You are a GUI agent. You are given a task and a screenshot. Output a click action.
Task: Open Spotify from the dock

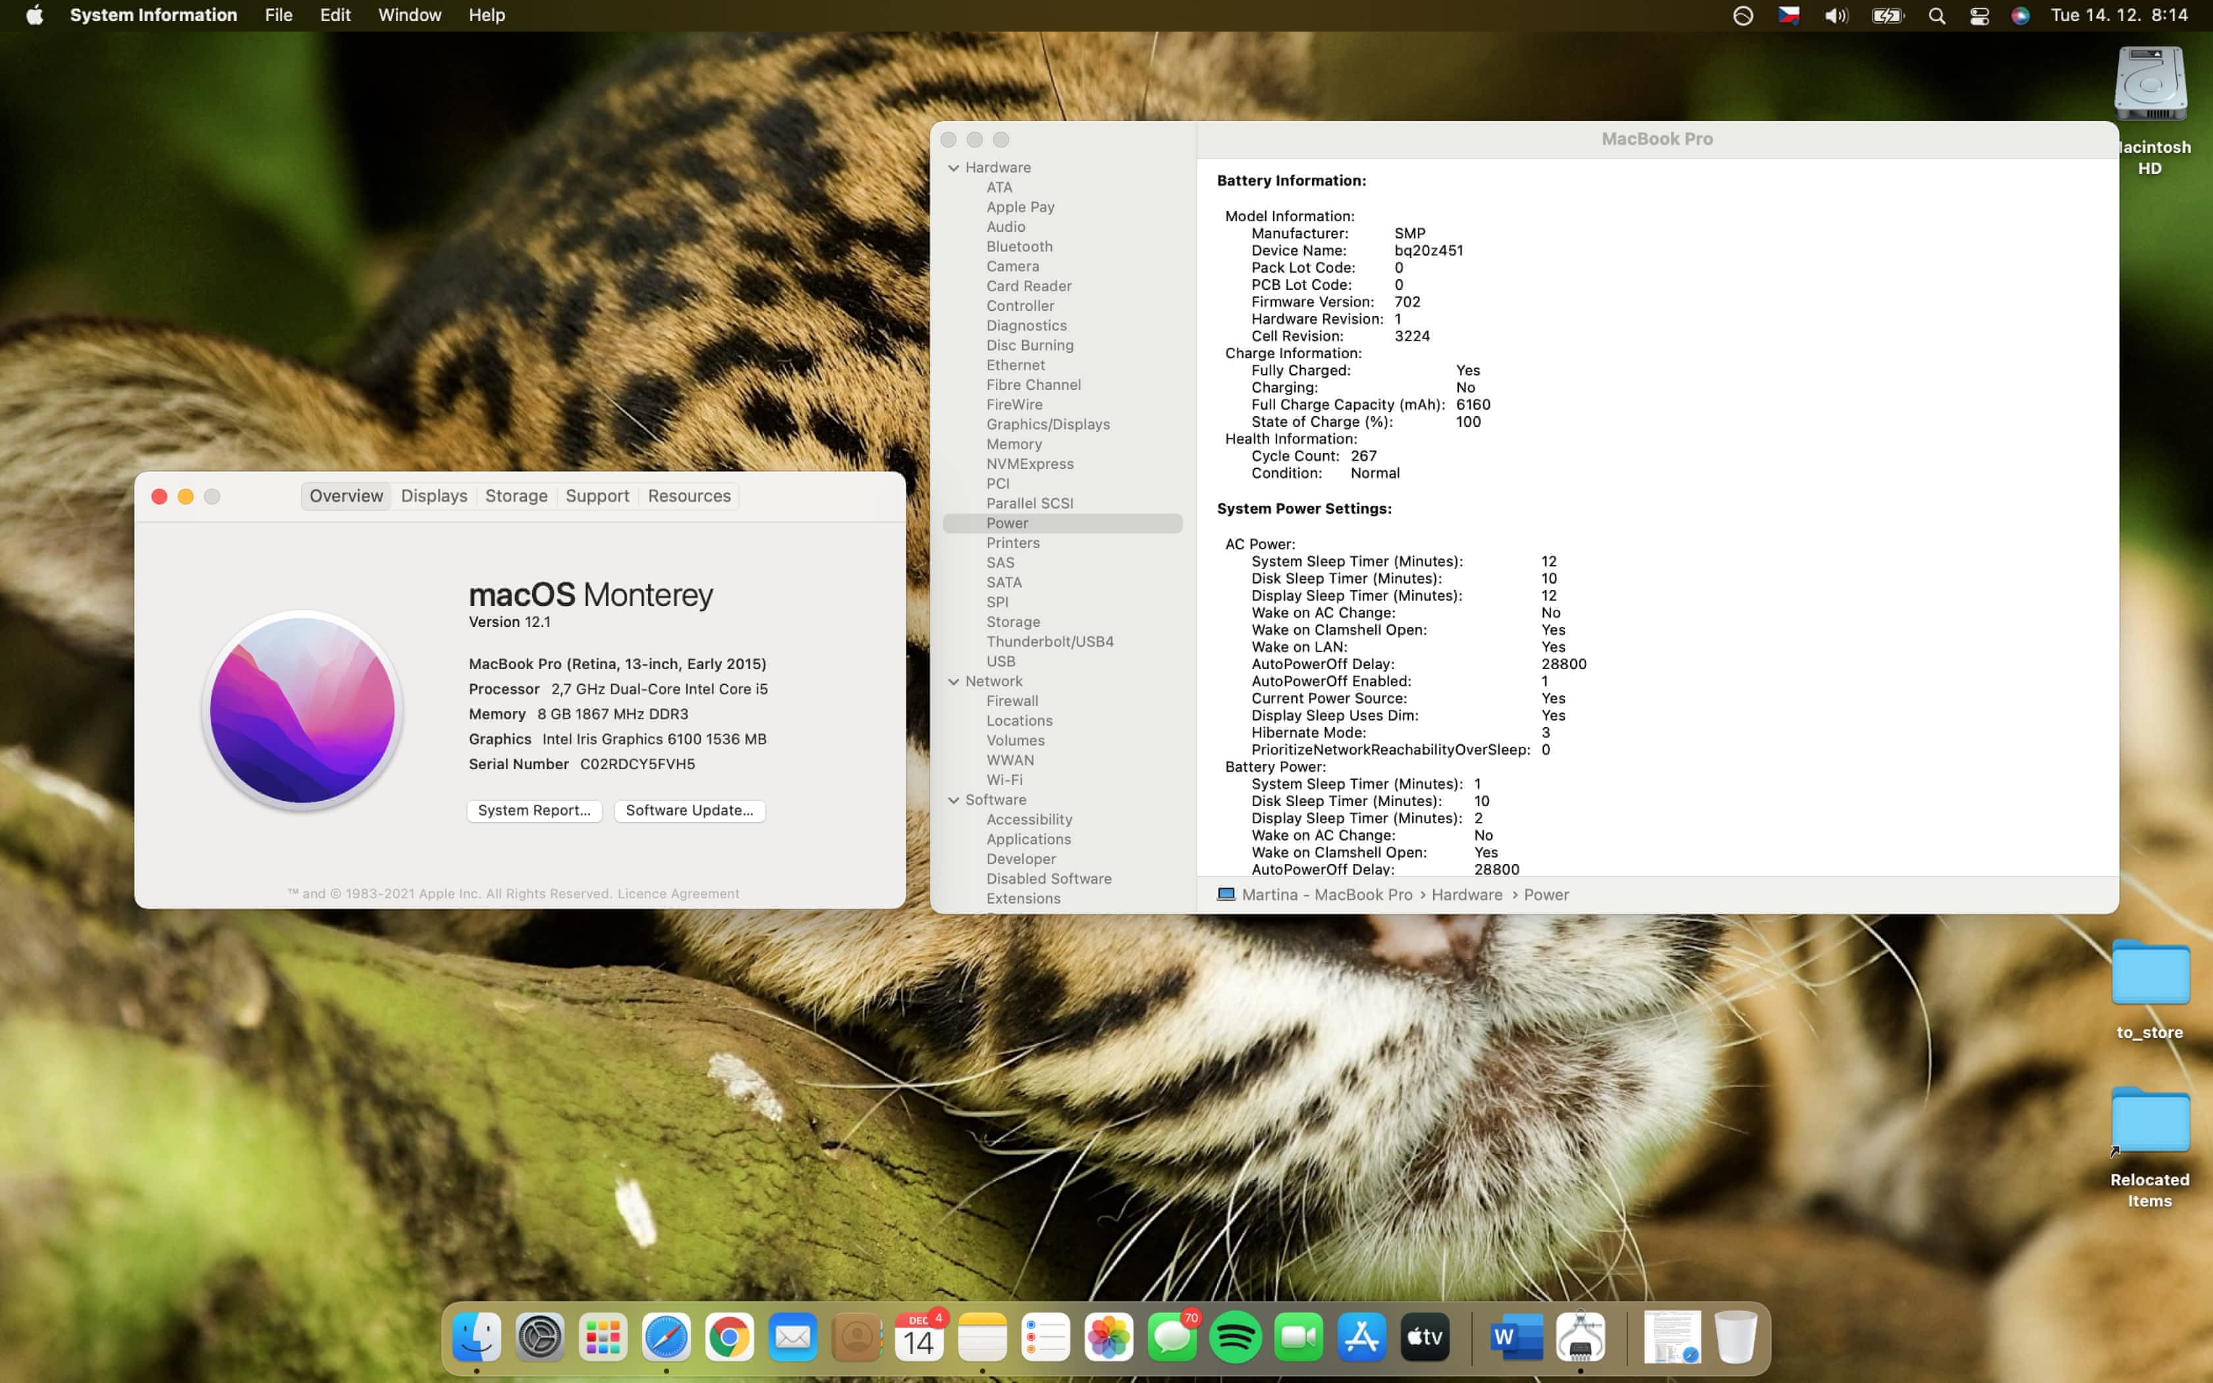point(1234,1338)
